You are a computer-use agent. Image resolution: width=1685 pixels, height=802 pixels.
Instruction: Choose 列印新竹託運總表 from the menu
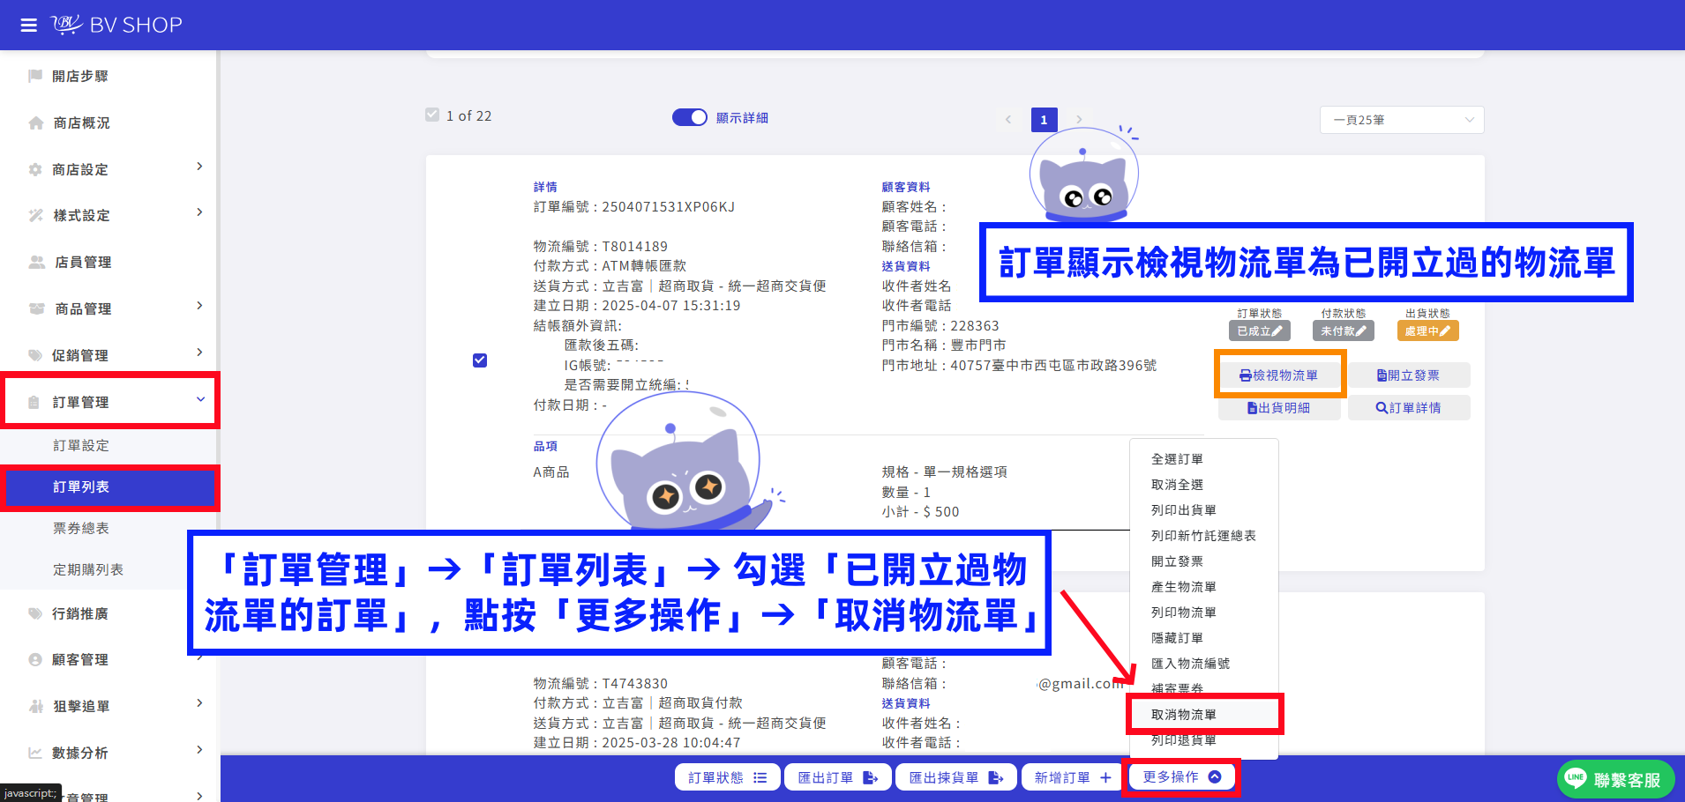(1204, 536)
